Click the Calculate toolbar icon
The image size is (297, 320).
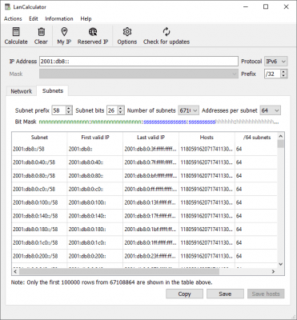click(x=16, y=32)
